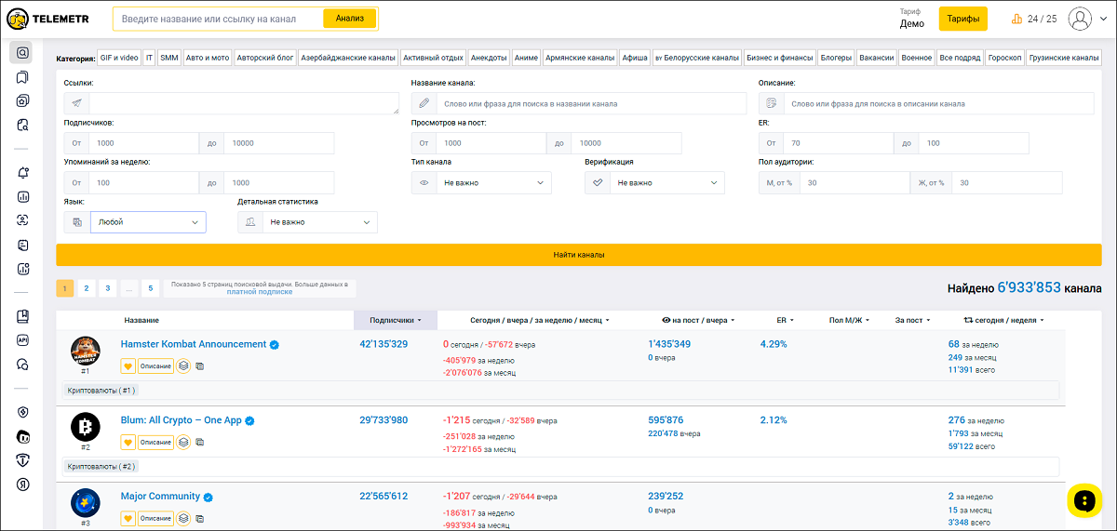Focus the channel name or link search field
The width and height of the screenshot is (1117, 531).
[219, 19]
